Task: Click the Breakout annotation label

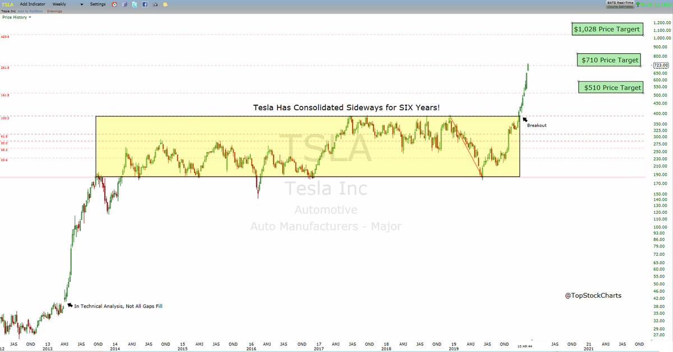Action: [x=536, y=125]
